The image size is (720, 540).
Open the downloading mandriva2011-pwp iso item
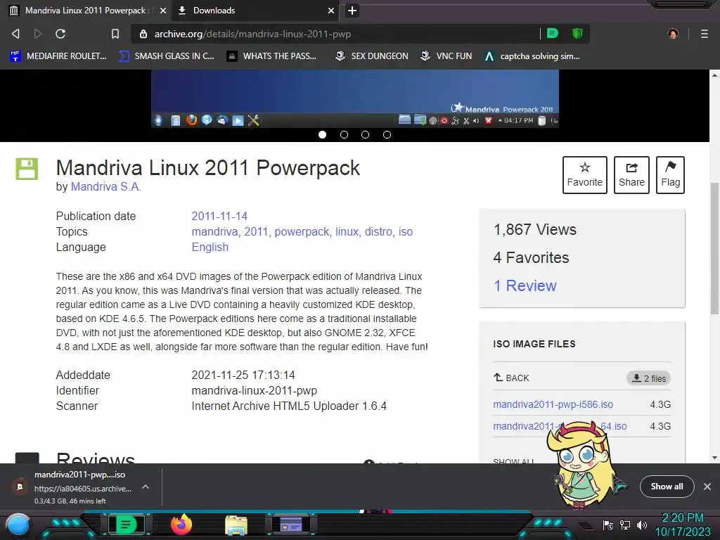point(75,487)
